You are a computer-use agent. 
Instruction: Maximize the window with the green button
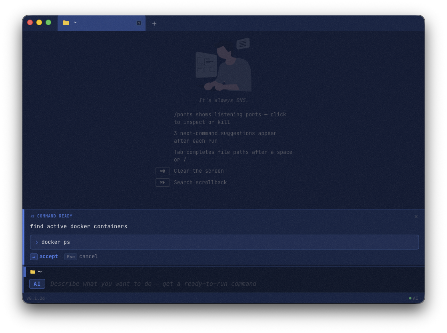tap(48, 22)
